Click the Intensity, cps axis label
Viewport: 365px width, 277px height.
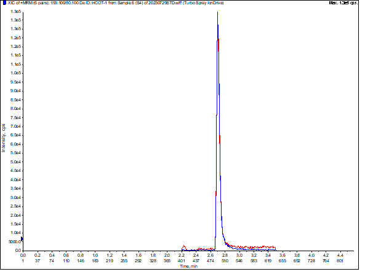tap(3, 138)
